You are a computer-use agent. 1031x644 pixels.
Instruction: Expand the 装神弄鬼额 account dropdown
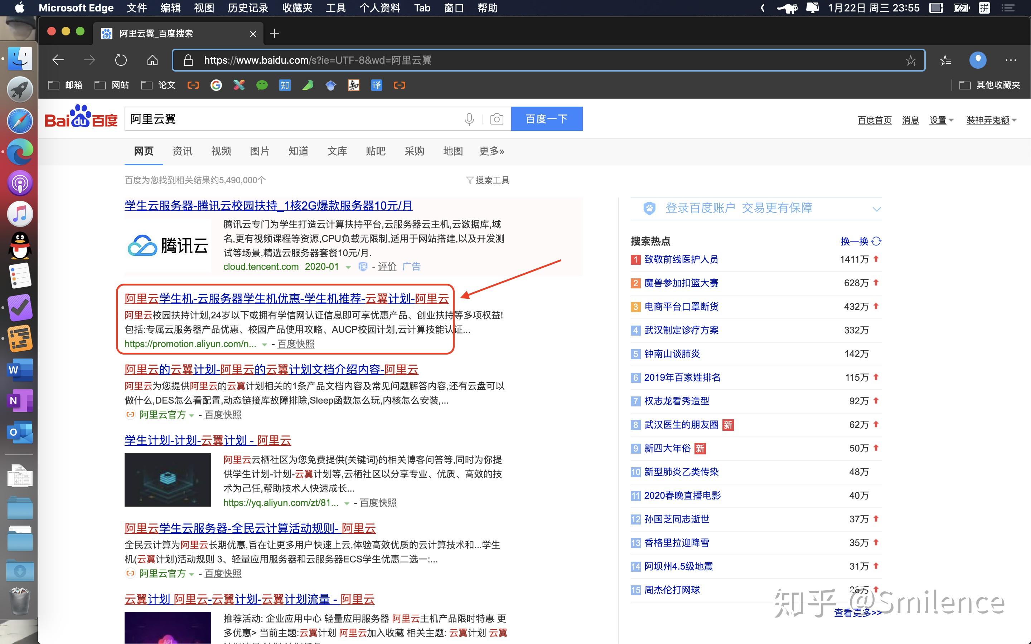point(991,120)
